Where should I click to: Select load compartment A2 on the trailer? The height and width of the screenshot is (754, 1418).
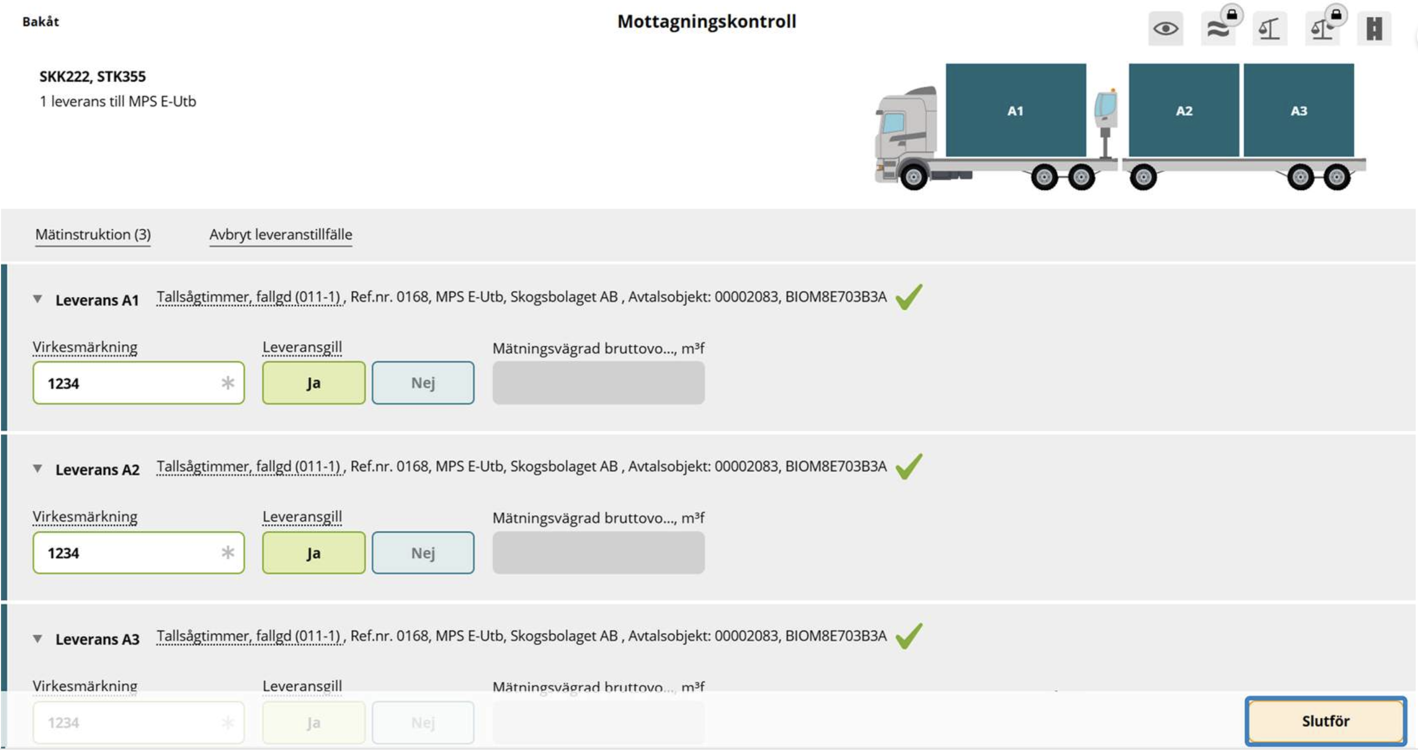(1184, 110)
